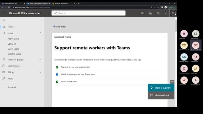Open a new browser tab
This screenshot has height=114, width=203.
79,3
